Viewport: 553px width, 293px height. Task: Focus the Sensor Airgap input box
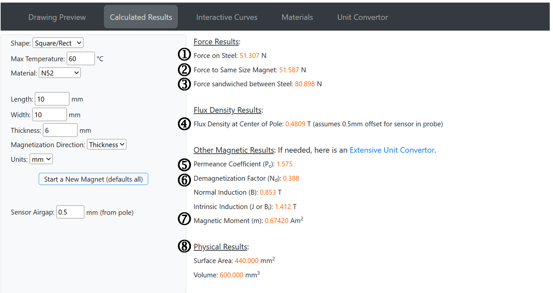click(70, 212)
